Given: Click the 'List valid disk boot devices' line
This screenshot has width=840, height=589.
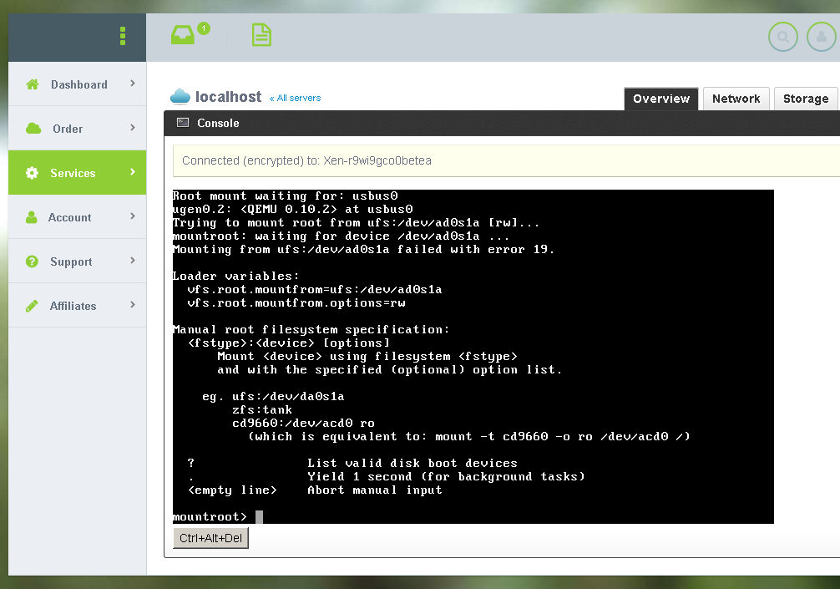Looking at the screenshot, I should [x=412, y=463].
